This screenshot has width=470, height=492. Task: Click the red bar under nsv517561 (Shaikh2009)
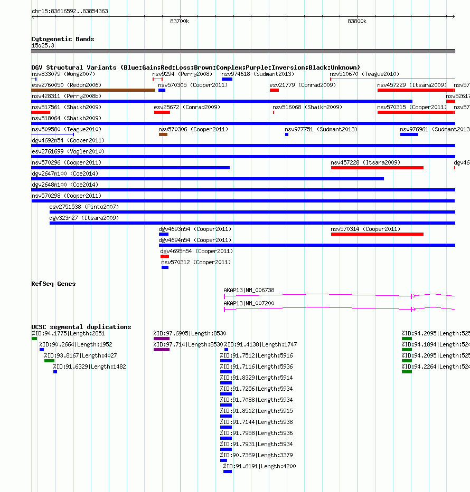[41, 112]
